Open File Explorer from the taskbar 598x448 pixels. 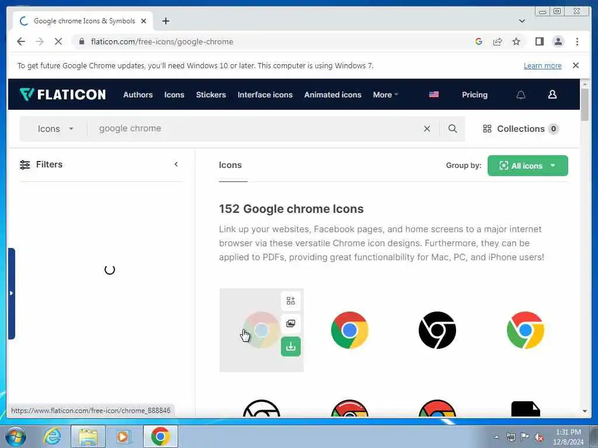[x=88, y=436]
